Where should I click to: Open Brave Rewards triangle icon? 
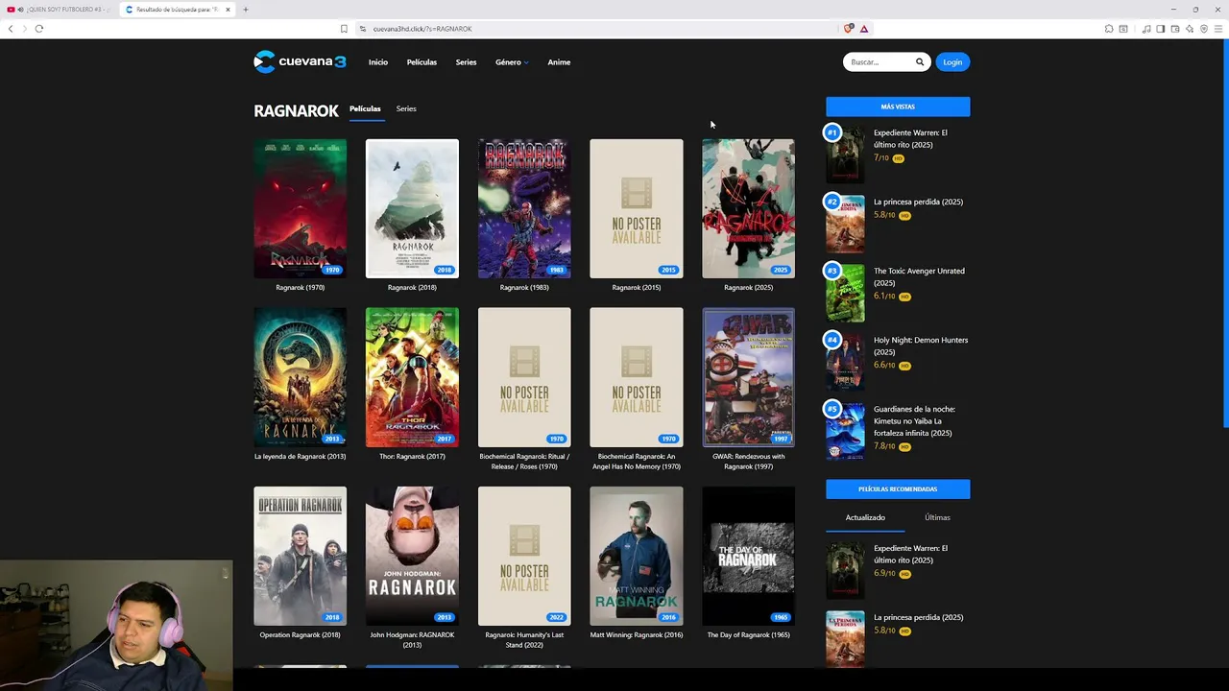click(864, 29)
